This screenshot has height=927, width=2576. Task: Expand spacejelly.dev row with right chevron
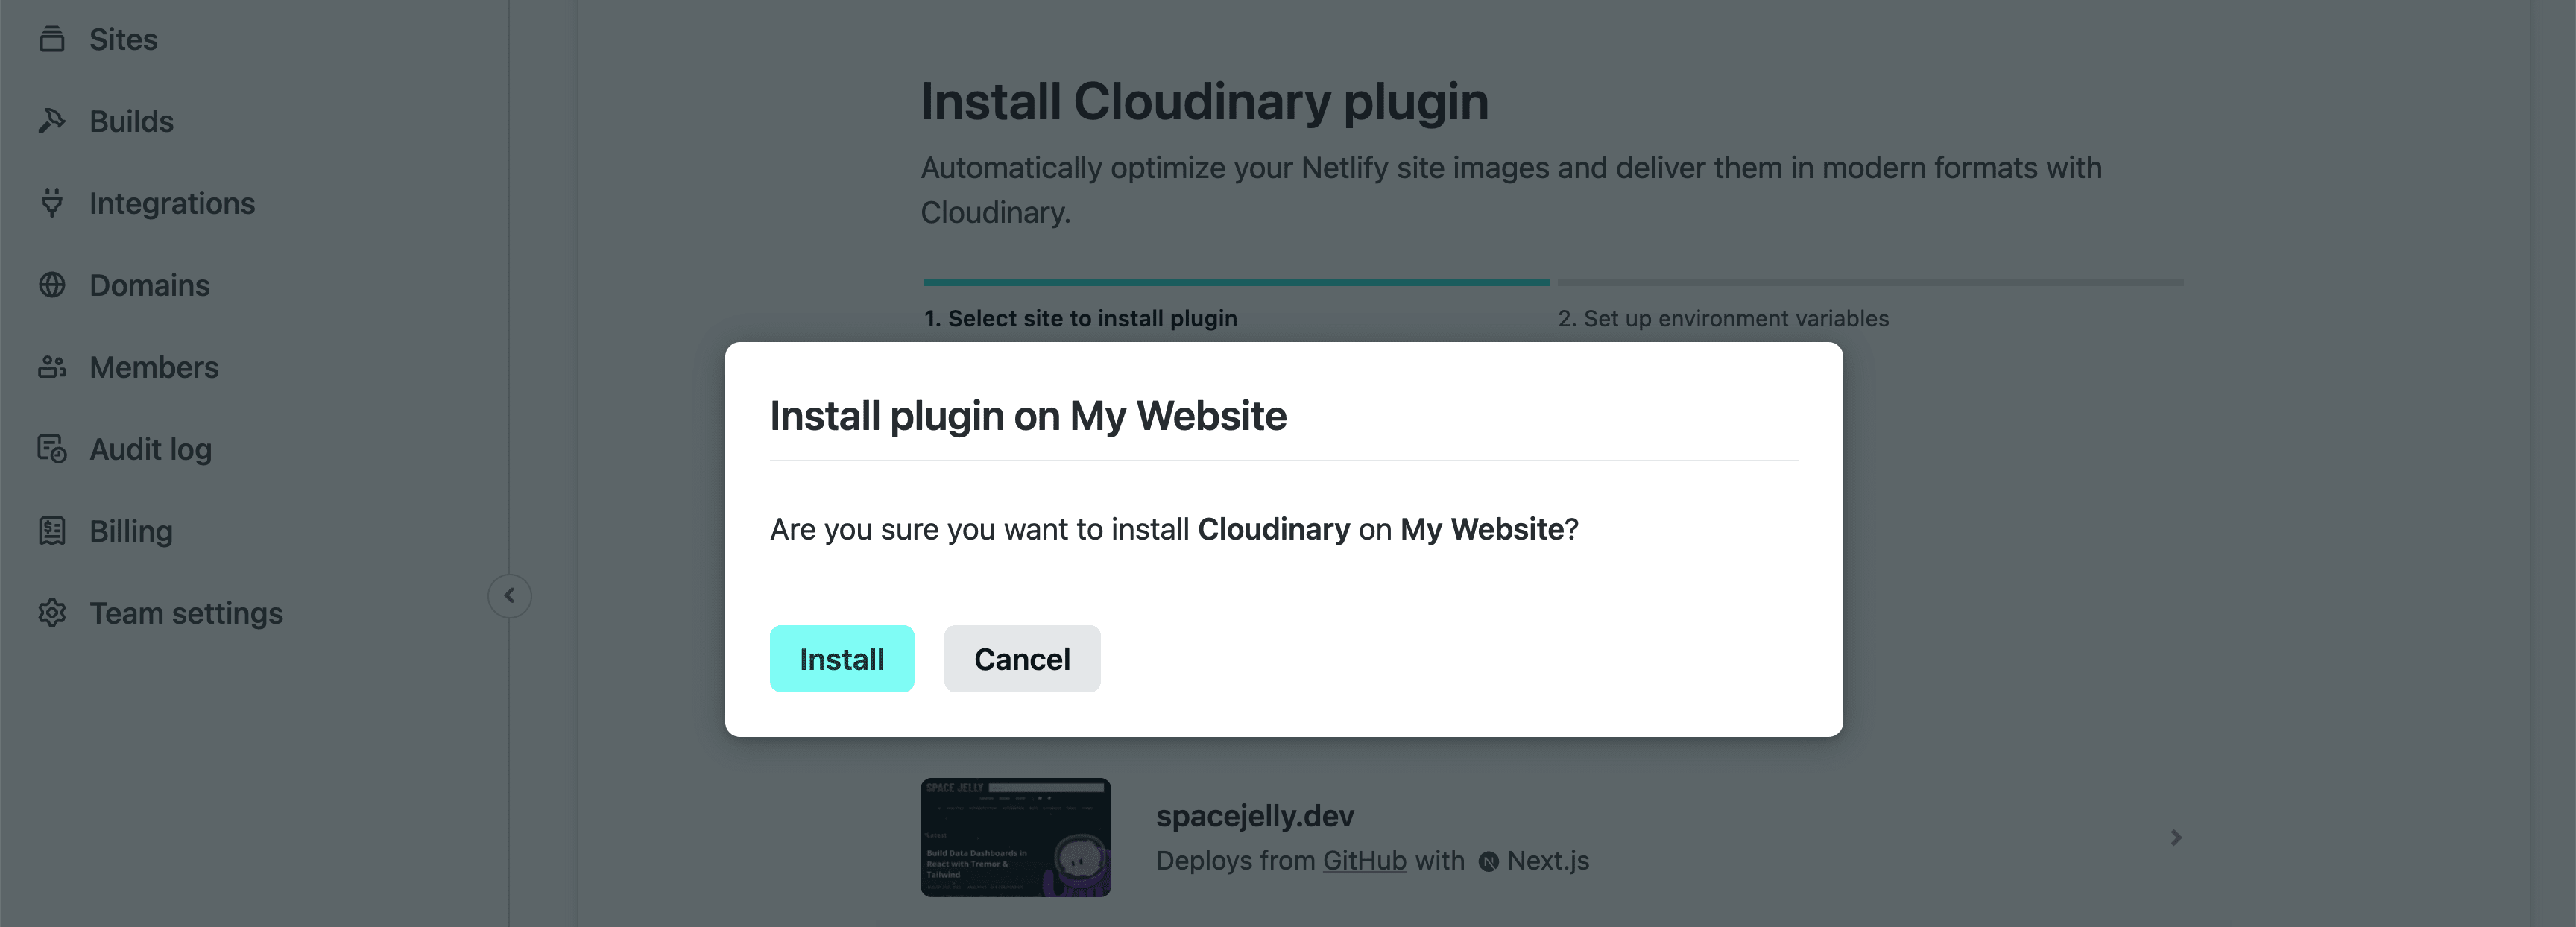point(2176,838)
